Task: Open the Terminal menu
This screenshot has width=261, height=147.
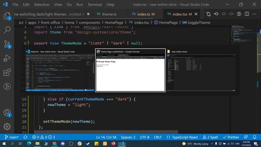Action: pos(95,4)
